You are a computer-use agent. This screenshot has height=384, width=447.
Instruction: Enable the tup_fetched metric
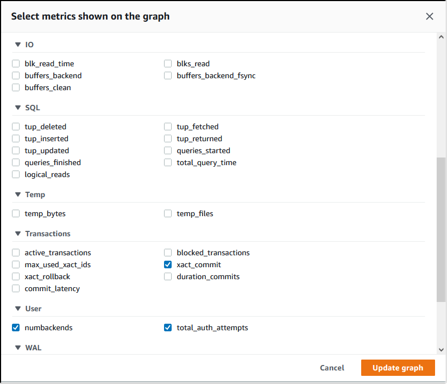168,127
